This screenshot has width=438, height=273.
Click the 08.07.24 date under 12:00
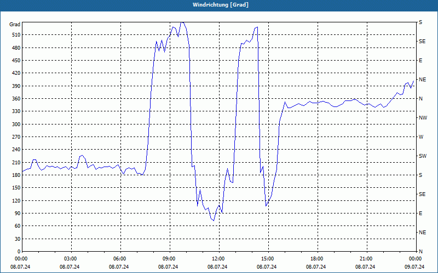click(217, 266)
